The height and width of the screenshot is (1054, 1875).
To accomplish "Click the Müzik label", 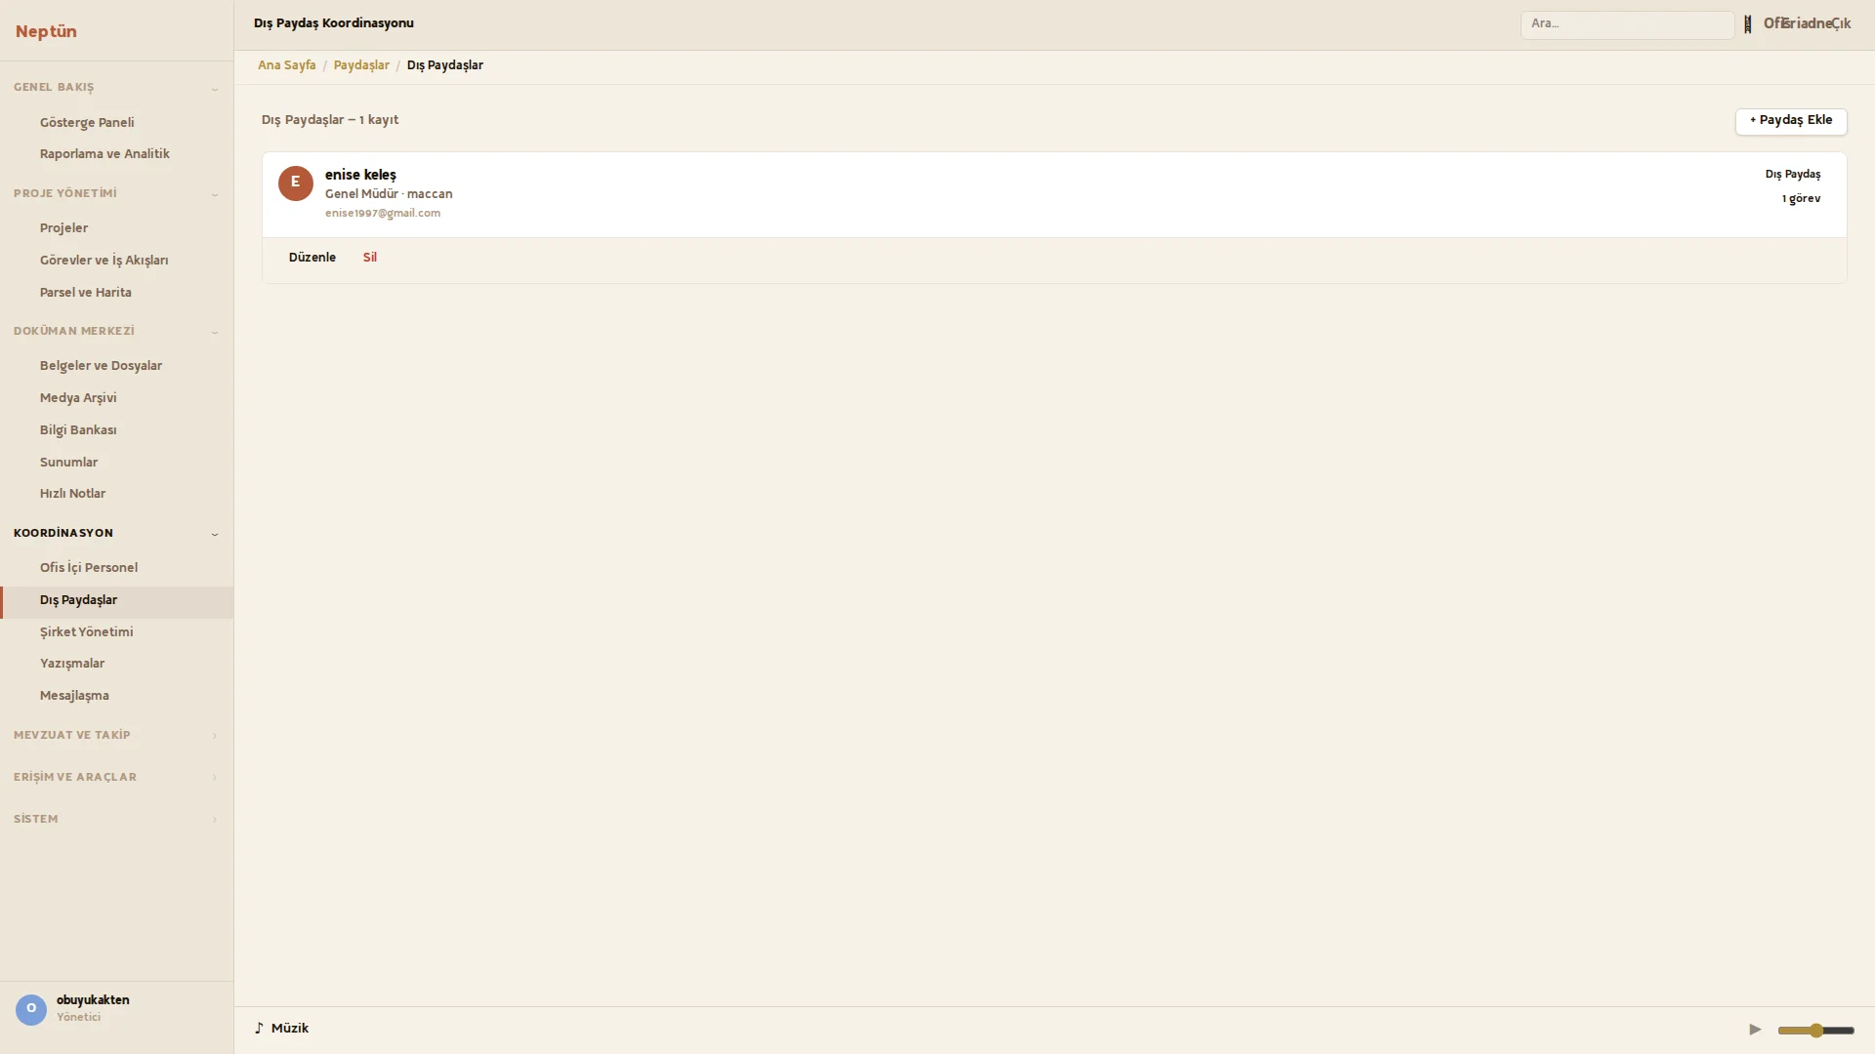I will pyautogui.click(x=290, y=1029).
